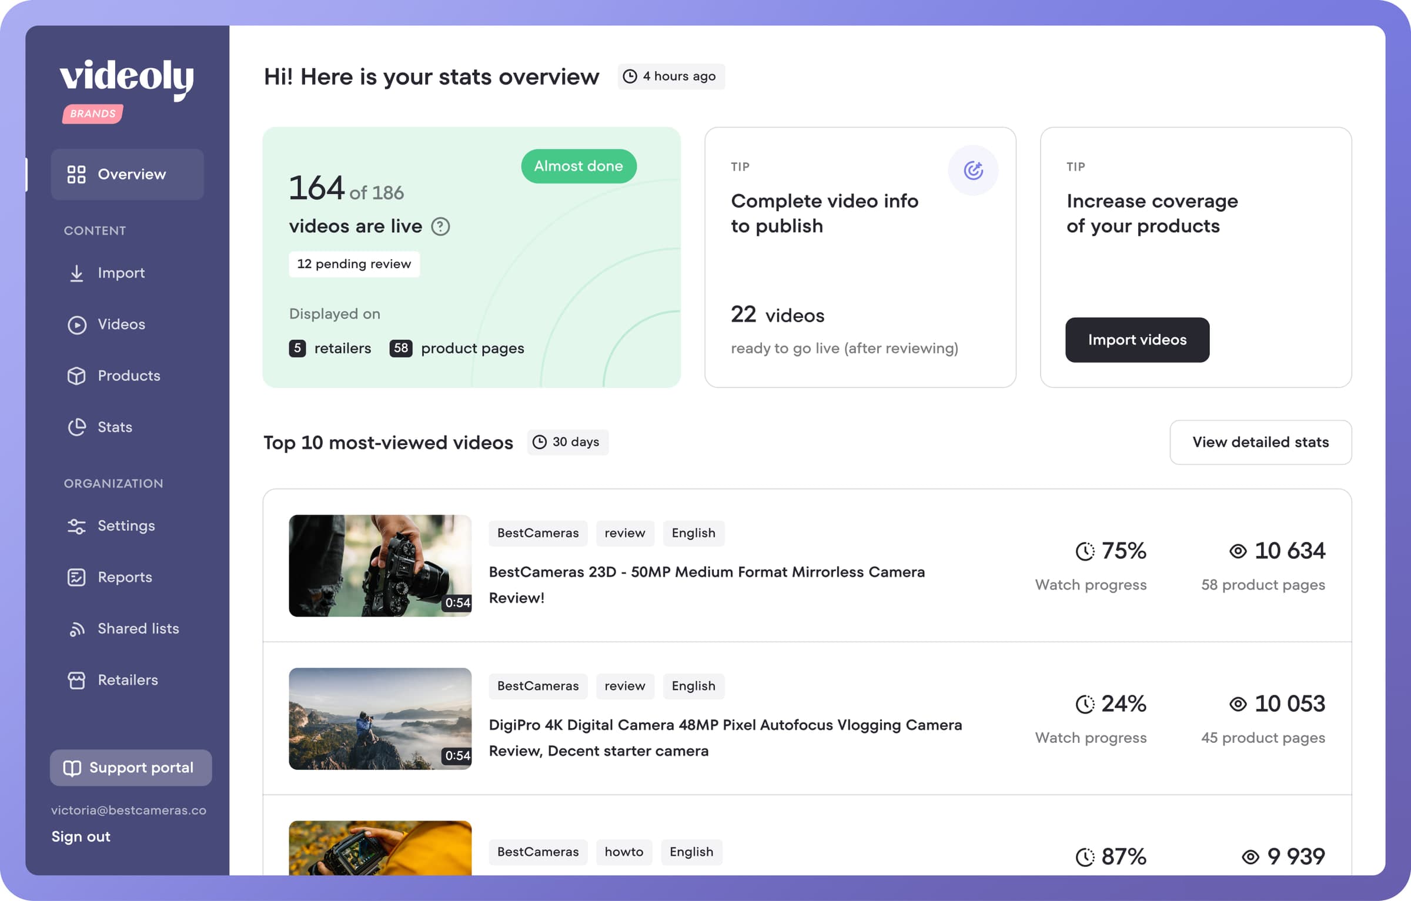Click the clock icon beside 30 days

coord(539,442)
